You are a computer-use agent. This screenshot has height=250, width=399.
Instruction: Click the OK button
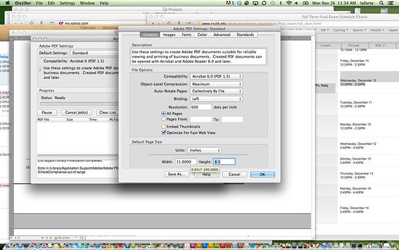tap(263, 174)
